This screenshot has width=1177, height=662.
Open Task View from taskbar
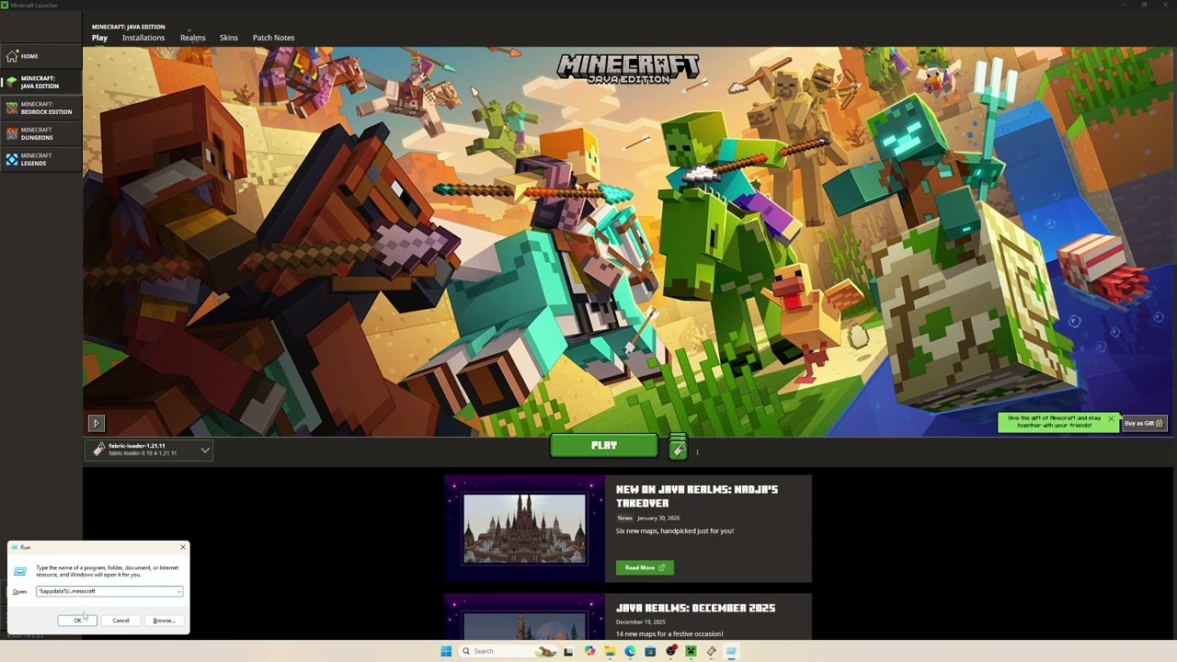point(569,651)
